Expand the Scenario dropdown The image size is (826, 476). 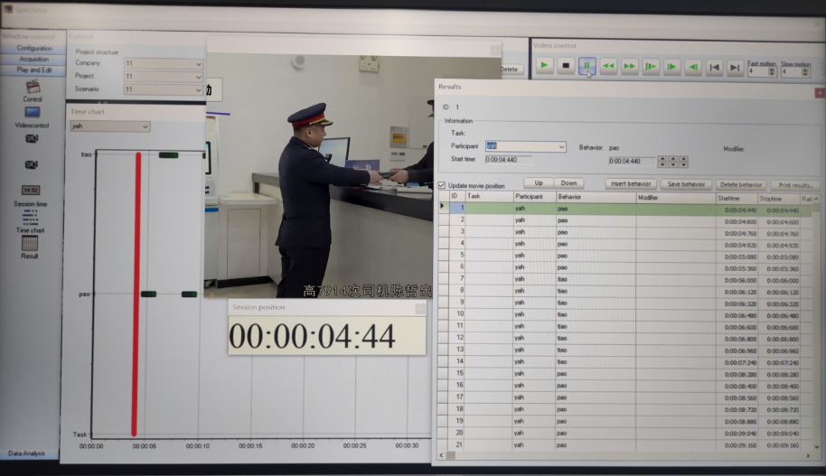pos(198,89)
